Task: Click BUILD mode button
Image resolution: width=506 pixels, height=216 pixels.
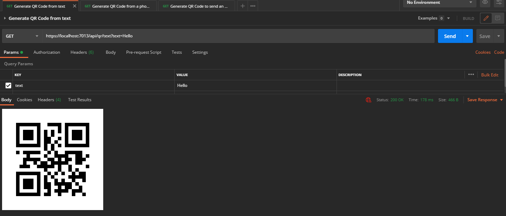Action: [x=468, y=18]
